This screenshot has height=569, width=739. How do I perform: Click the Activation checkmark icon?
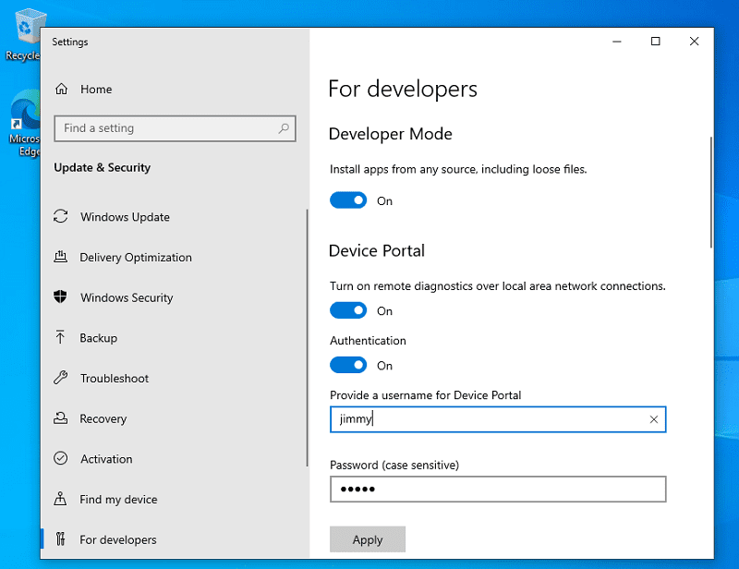[60, 458]
